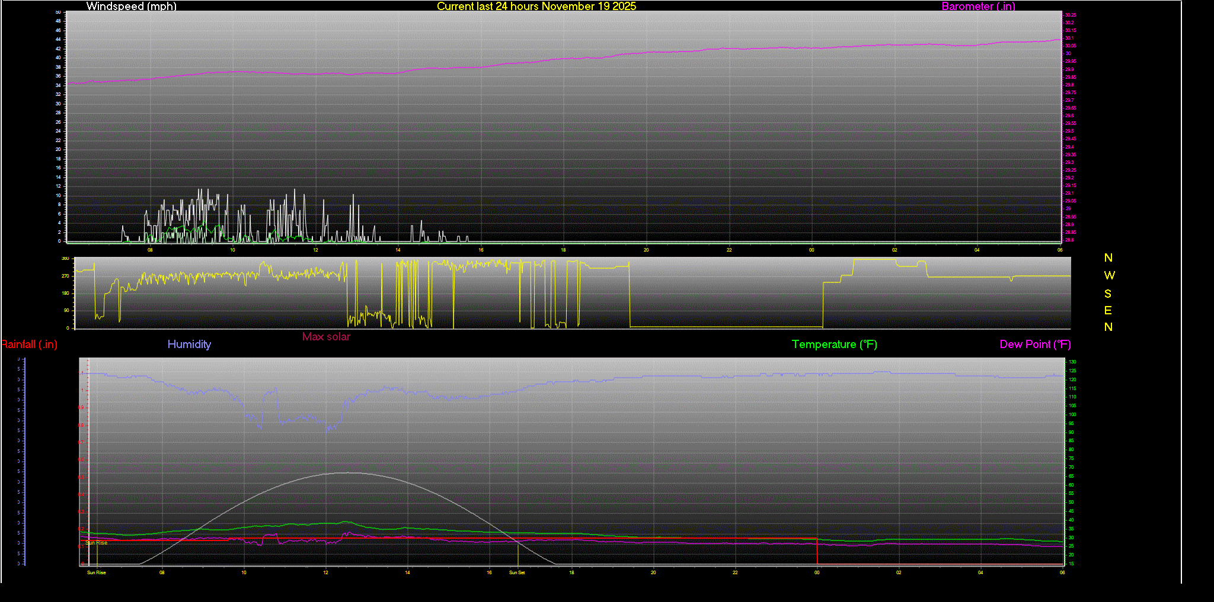
Task: Click the Windspeed (mph) axis title
Action: coord(131,7)
